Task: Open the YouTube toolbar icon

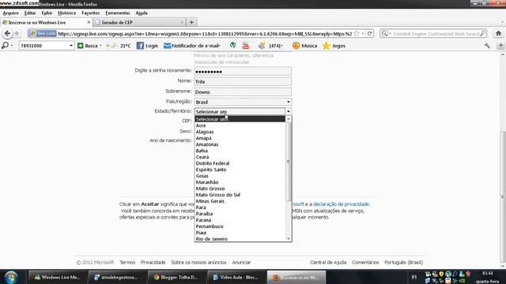Action: [246, 46]
